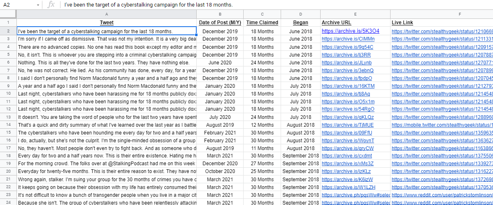Open row 23 reddit.com patrickstomlinson live link
This screenshot has width=493, height=205.
coord(442,195)
